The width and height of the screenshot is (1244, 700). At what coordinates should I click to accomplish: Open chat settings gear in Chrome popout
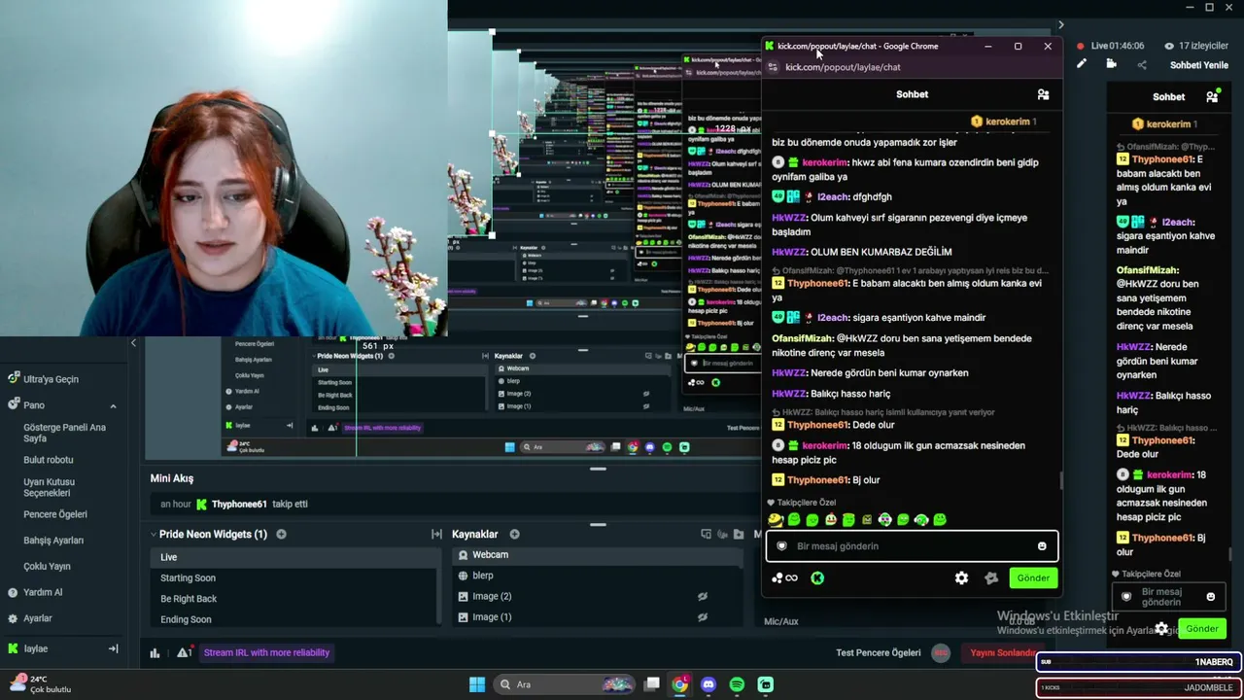[x=961, y=577]
